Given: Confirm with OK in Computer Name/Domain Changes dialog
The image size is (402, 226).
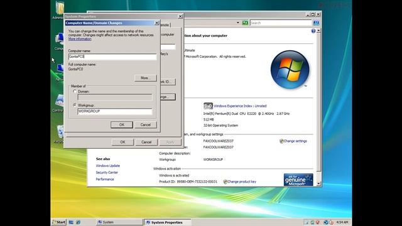Looking at the screenshot, I should (x=122, y=125).
